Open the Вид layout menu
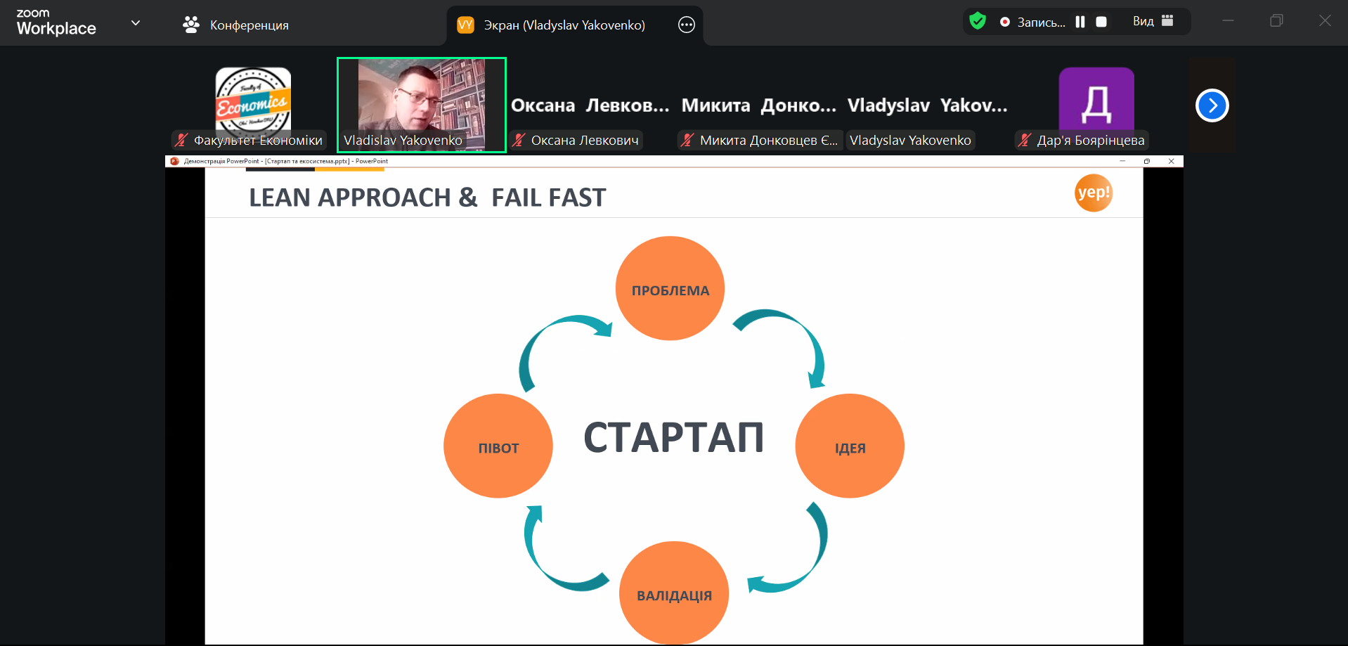 pos(1153,21)
